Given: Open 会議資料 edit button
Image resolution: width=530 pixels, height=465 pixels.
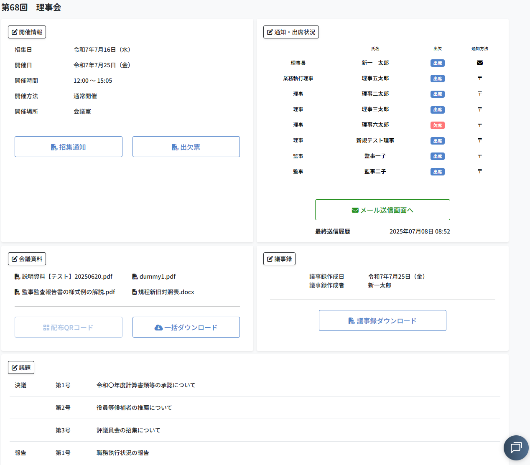Looking at the screenshot, I should (27, 259).
